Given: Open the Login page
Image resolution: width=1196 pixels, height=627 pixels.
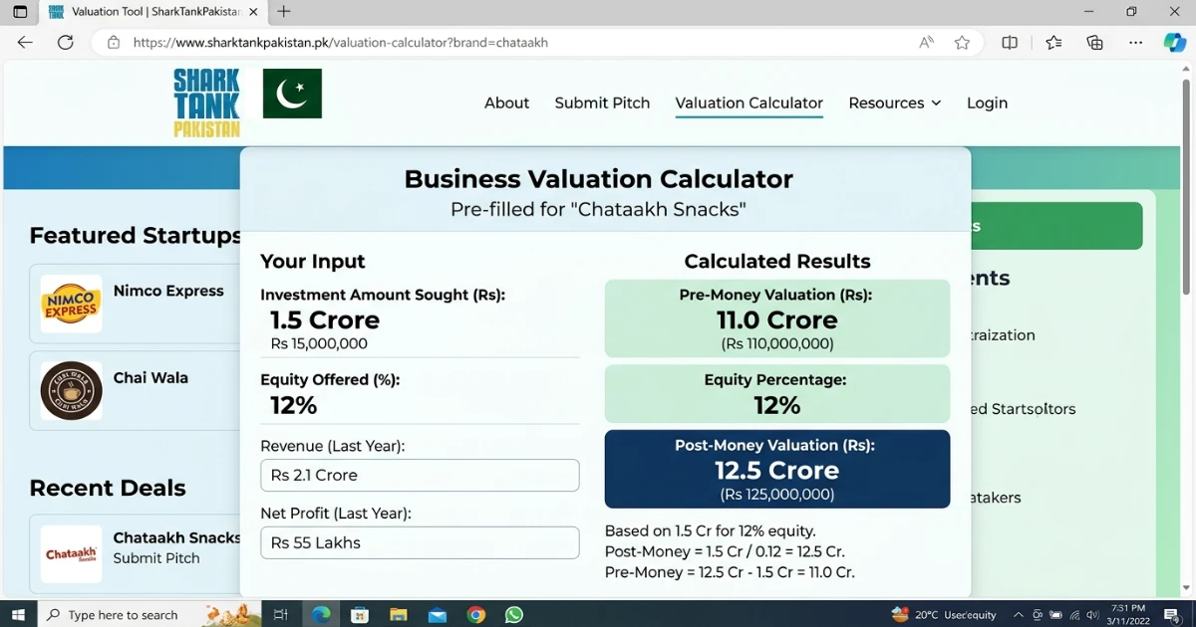Looking at the screenshot, I should pos(987,104).
